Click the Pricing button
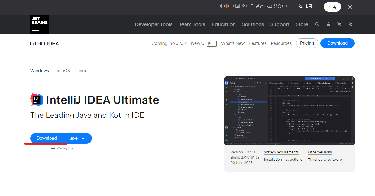This screenshot has height=196, width=375. point(307,43)
